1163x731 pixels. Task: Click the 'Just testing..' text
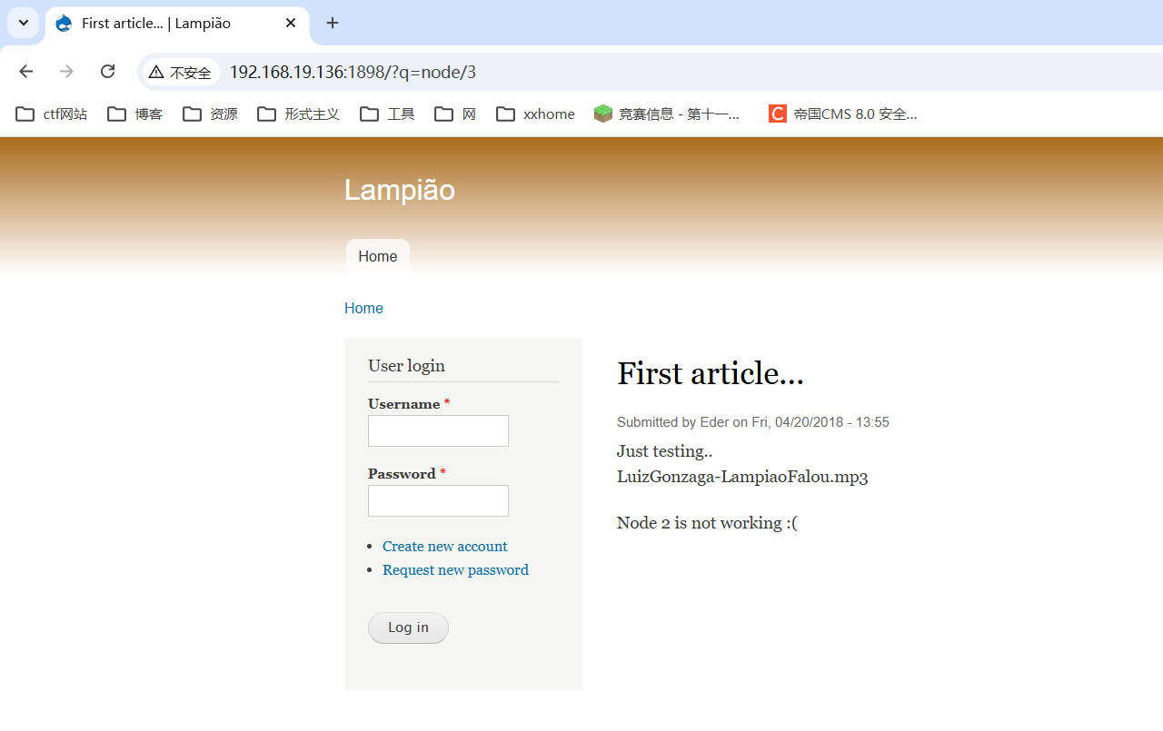(x=664, y=451)
